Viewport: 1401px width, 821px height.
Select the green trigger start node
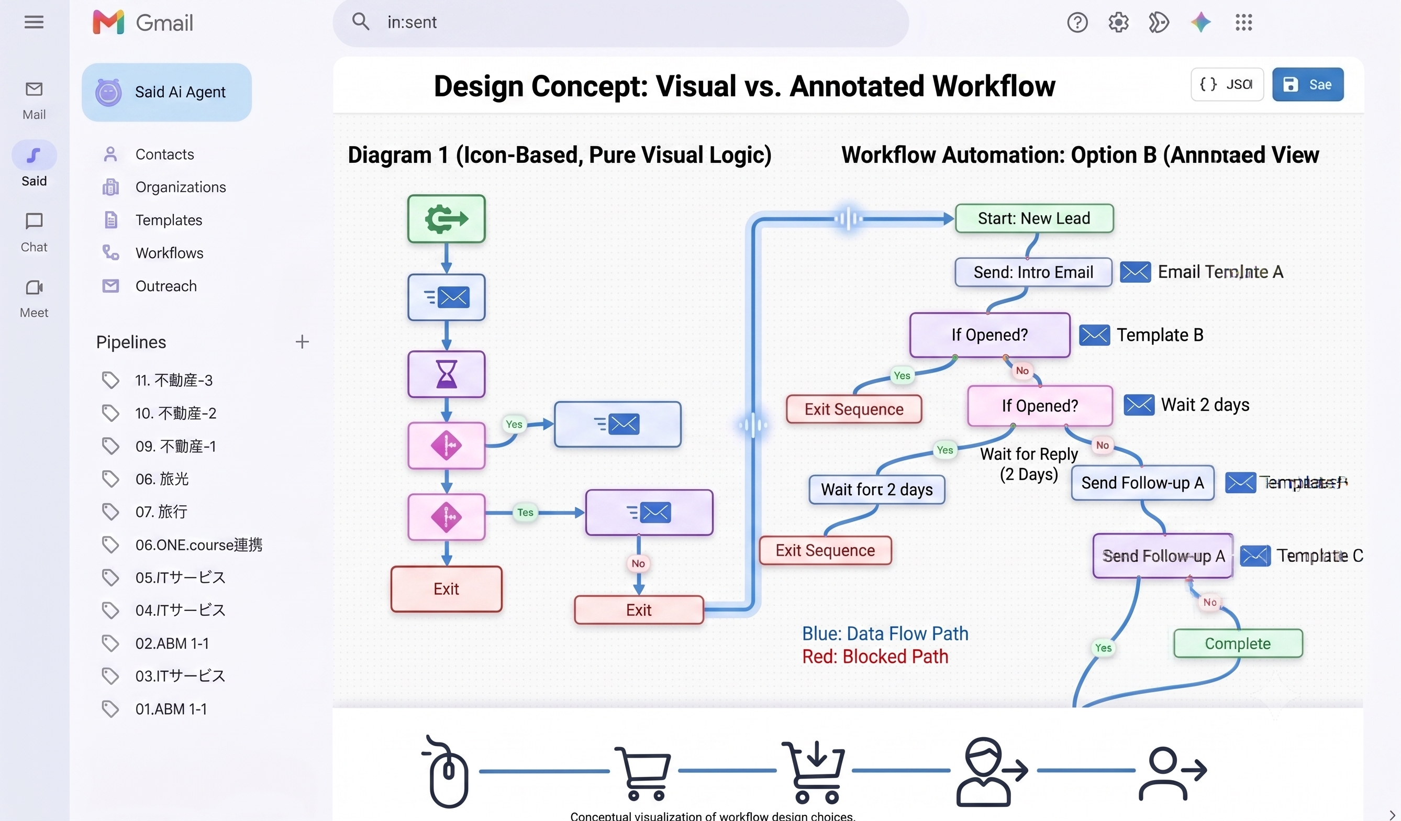pyautogui.click(x=447, y=218)
